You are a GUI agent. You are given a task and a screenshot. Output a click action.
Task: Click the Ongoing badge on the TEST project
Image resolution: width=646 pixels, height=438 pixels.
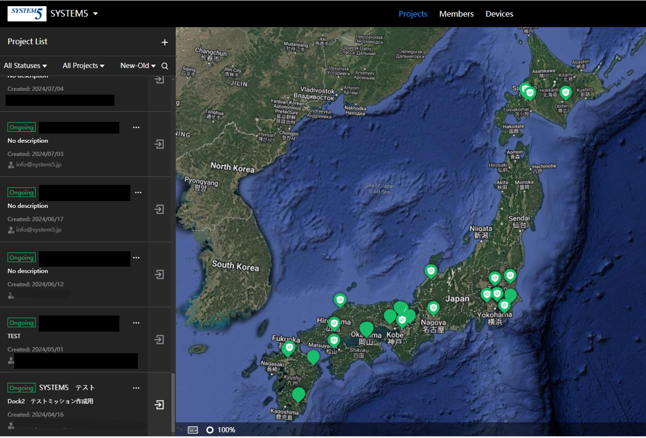click(x=22, y=323)
